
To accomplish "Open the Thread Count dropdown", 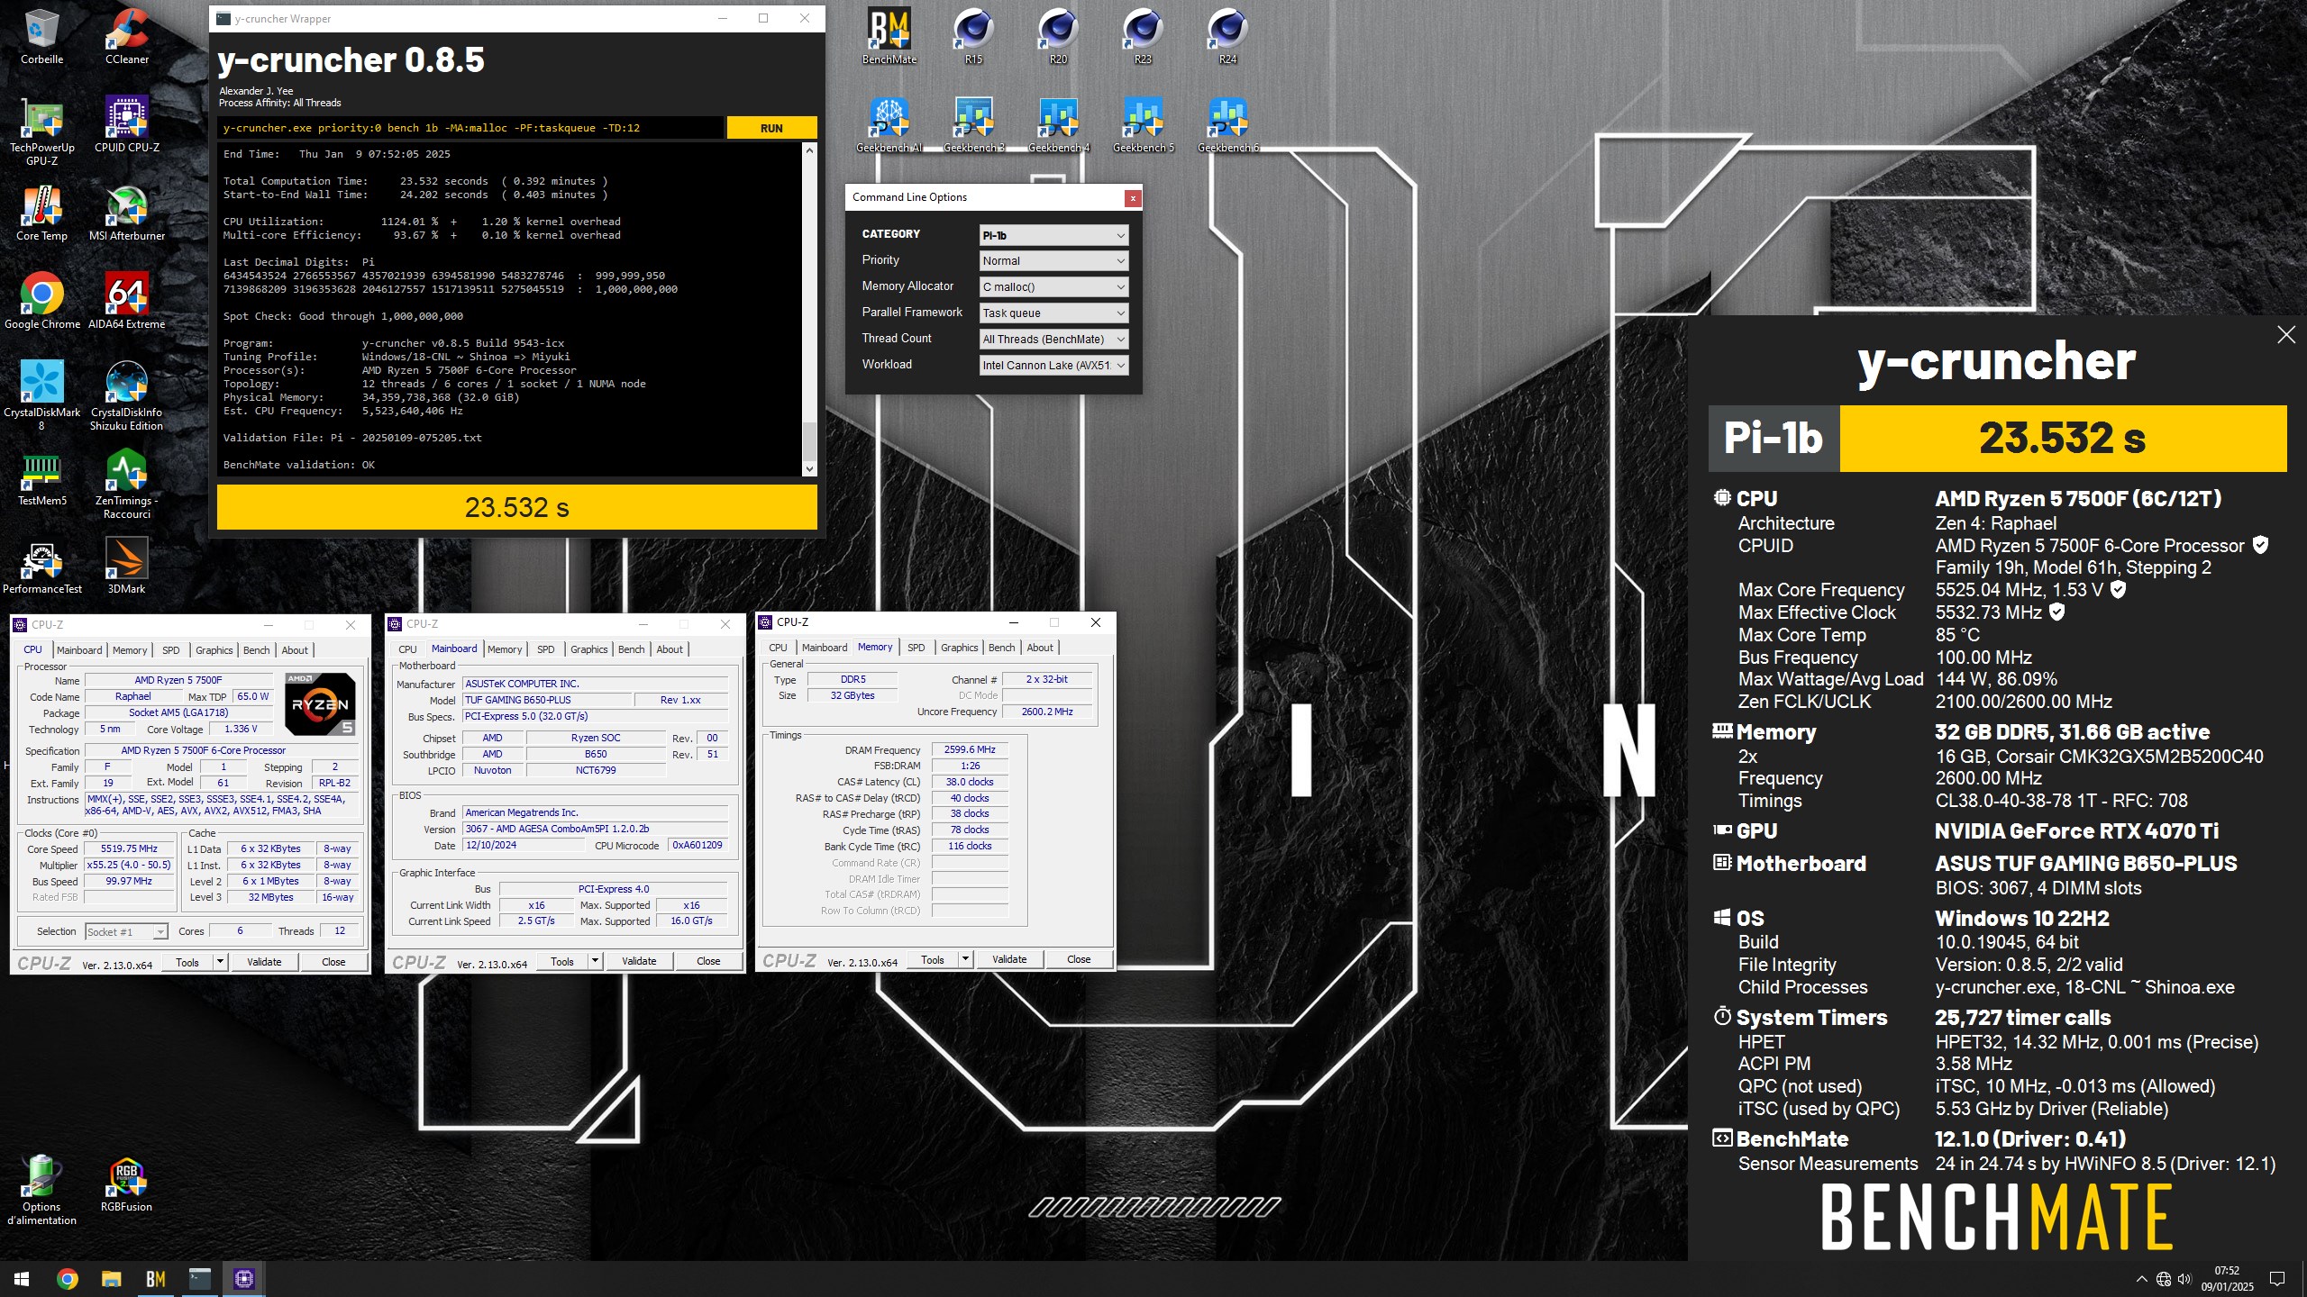I will tap(1053, 340).
